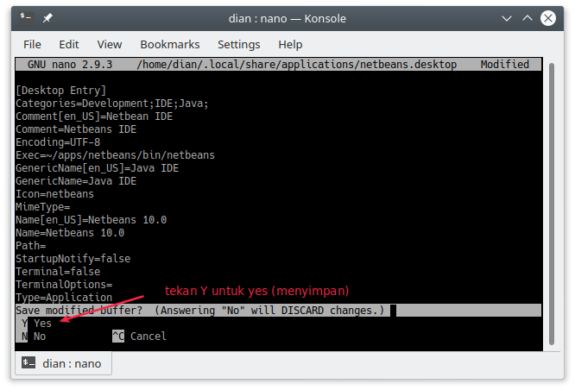Click the 'Type=Application' line

tap(64, 297)
